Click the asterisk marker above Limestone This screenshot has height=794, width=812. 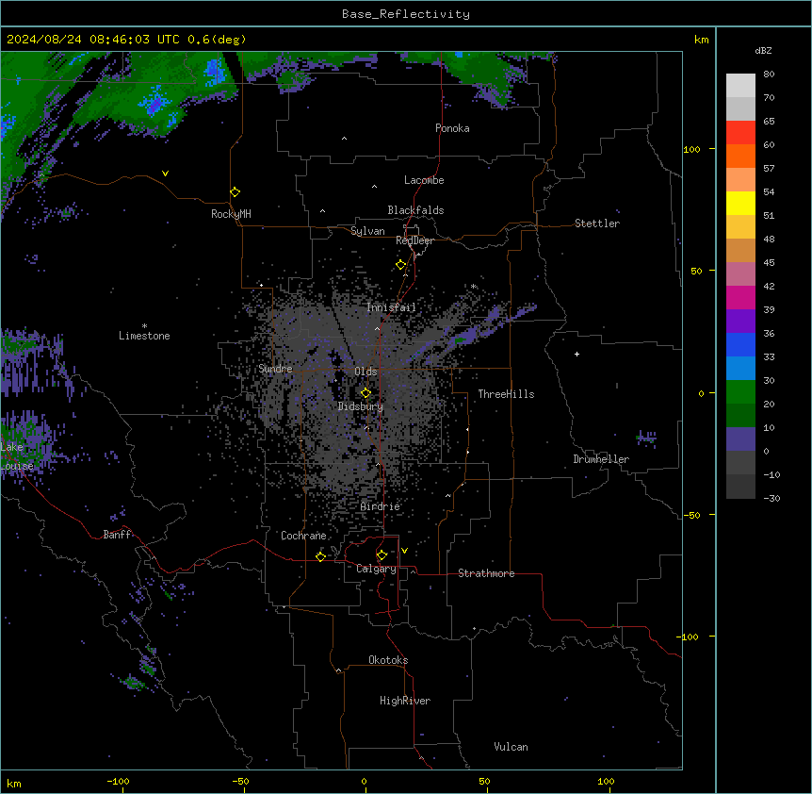144,326
